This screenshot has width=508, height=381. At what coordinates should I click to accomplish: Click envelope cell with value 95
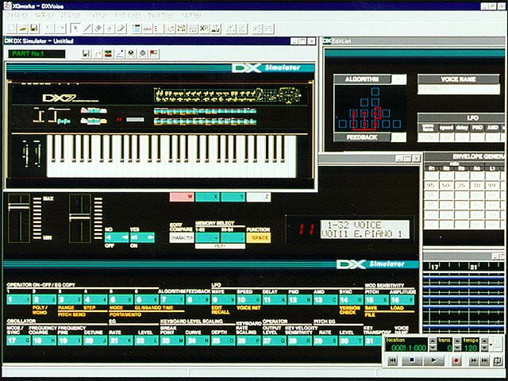(431, 185)
